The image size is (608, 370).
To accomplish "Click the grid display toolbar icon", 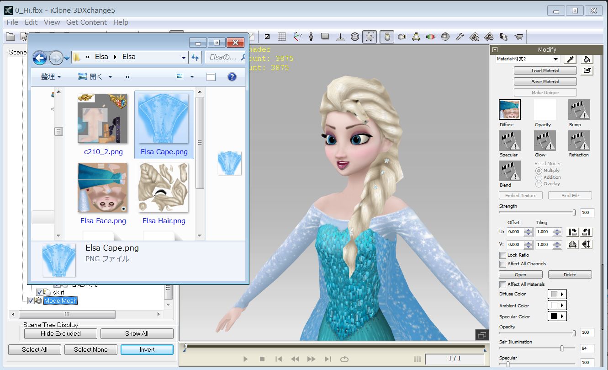I will (282, 37).
